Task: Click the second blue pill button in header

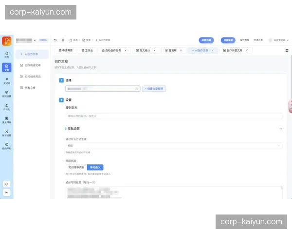Action: click(228, 40)
